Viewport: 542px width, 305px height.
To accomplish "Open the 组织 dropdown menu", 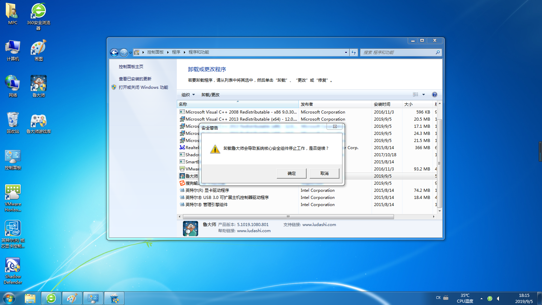I will [x=188, y=95].
